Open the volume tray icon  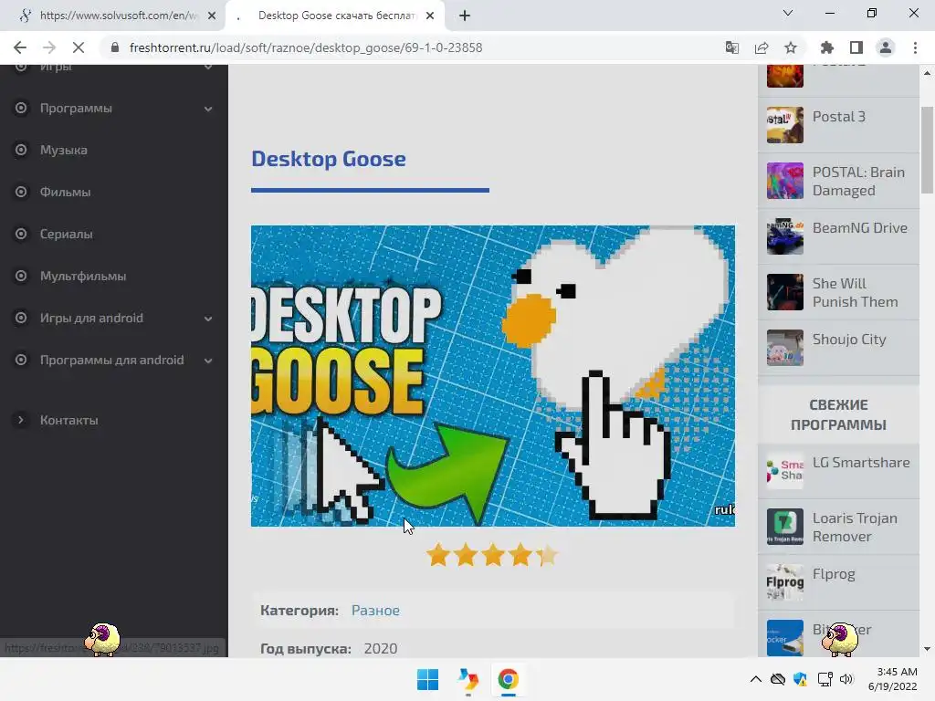846,679
